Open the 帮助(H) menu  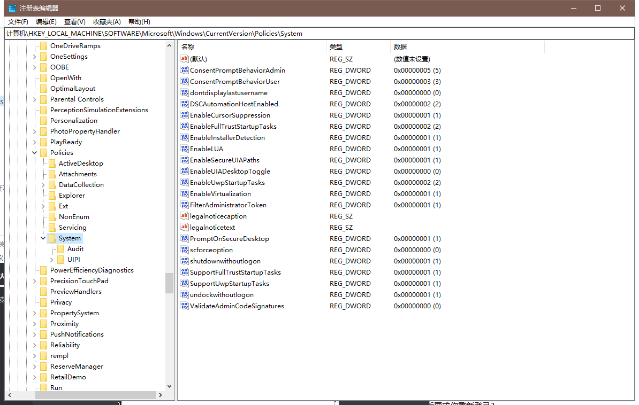(x=139, y=21)
